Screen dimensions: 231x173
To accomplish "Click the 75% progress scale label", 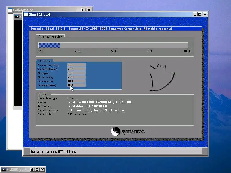I will click(150, 51).
